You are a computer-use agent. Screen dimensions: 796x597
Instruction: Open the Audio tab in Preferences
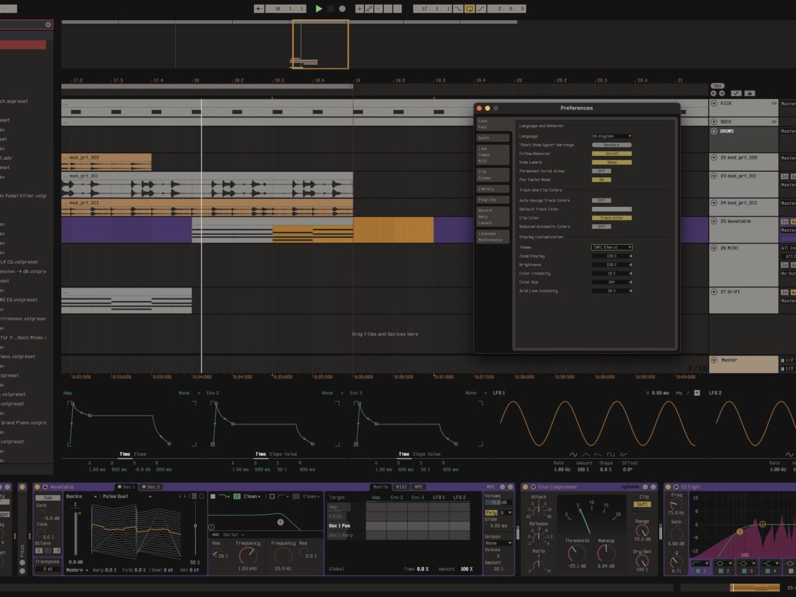(492, 138)
